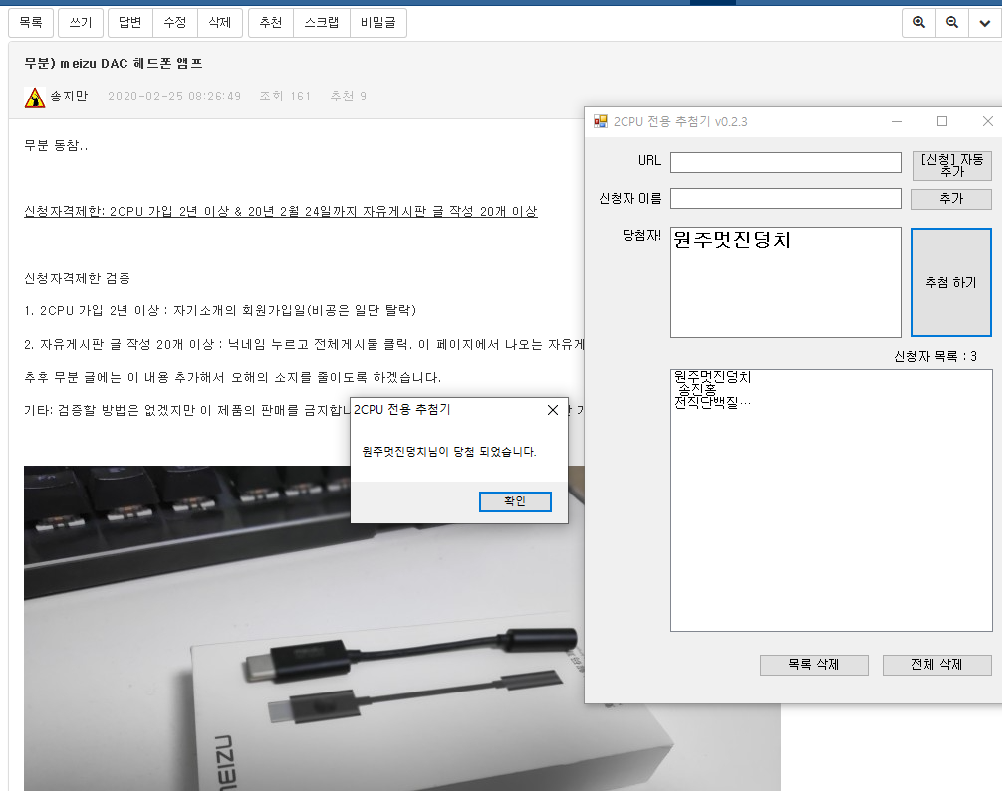
Task: Click the author name 송지만
Action: tap(69, 97)
